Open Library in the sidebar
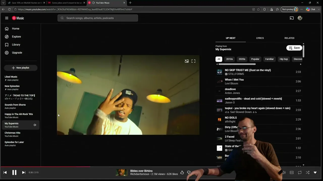Screen dimensions: 323x181 pyautogui.click(x=21, y=45)
